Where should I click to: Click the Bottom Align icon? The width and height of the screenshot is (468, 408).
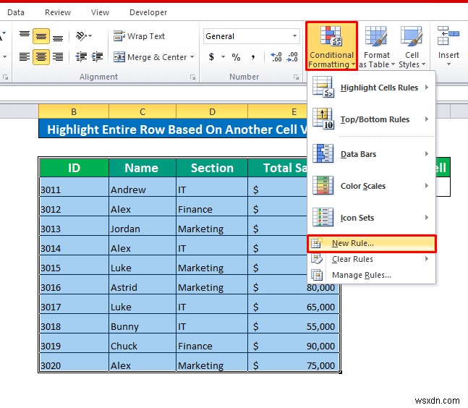tap(58, 37)
